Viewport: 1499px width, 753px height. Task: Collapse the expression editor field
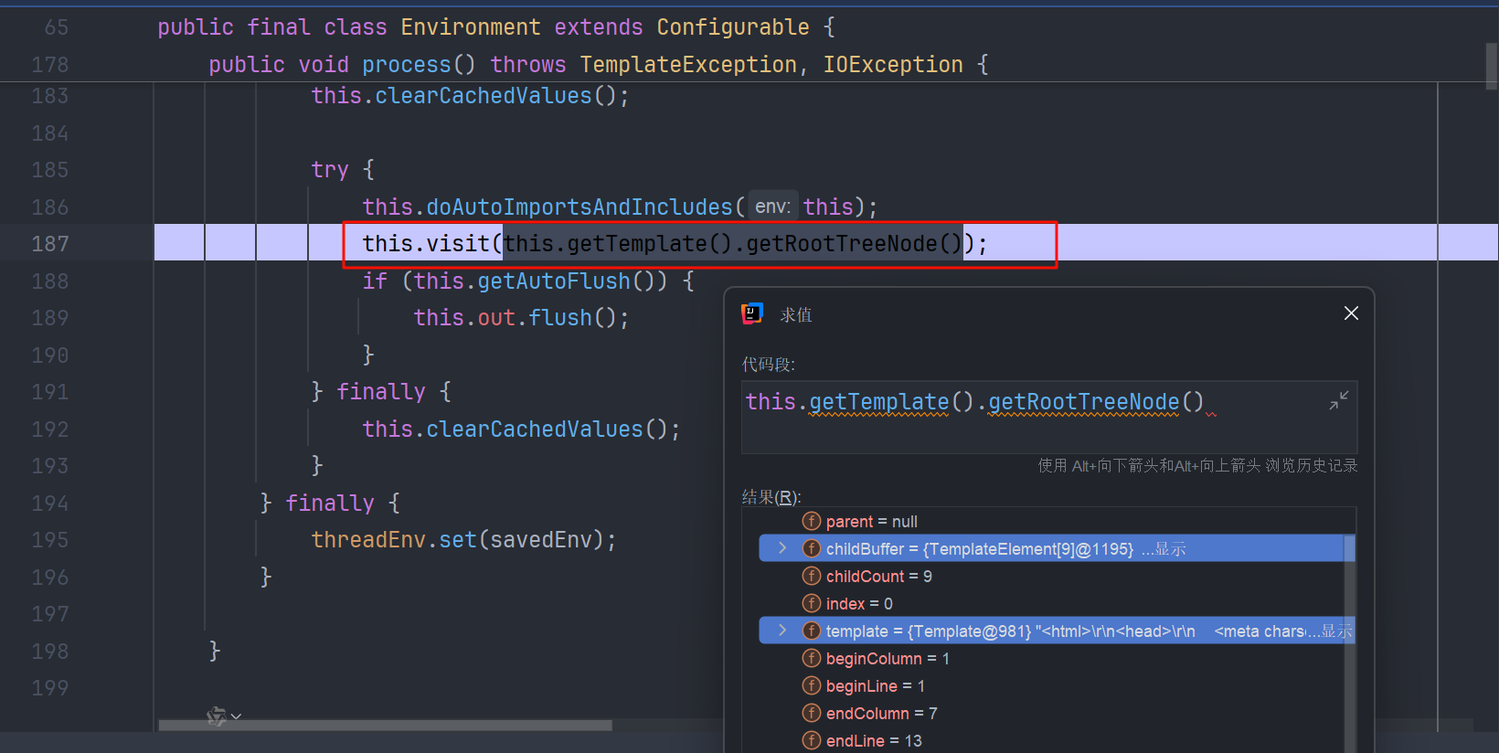[1339, 400]
